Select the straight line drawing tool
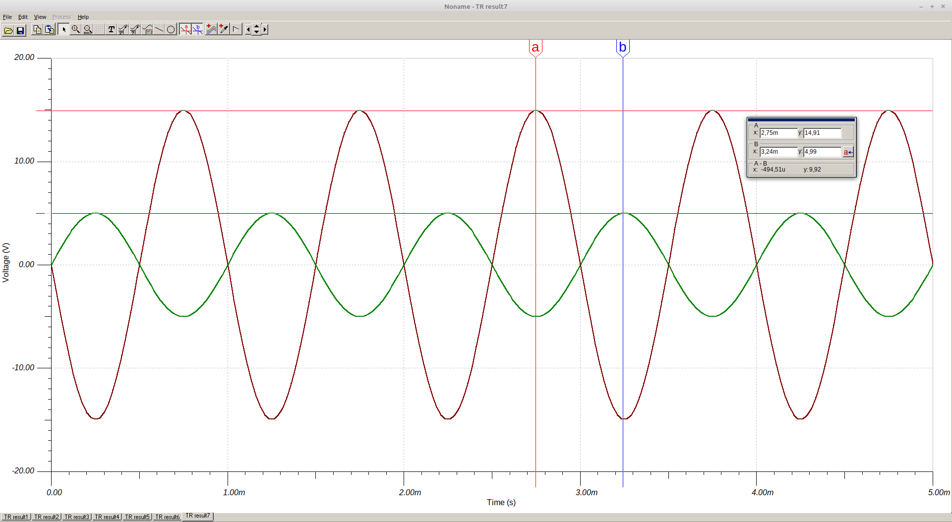952x522 pixels. click(159, 30)
